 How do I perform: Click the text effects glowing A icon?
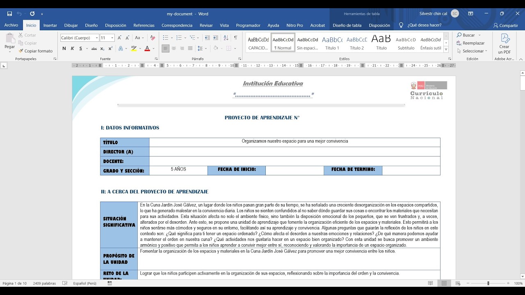121,48
